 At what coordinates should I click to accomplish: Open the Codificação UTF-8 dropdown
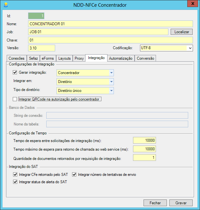point(190,48)
